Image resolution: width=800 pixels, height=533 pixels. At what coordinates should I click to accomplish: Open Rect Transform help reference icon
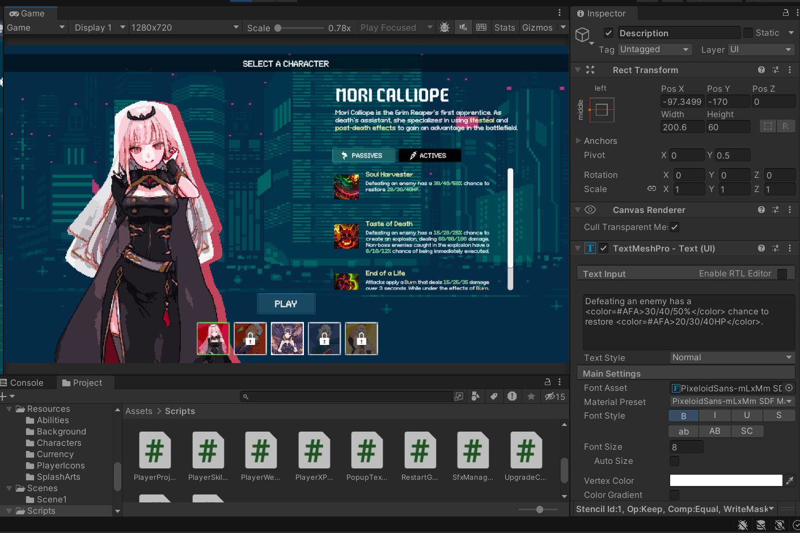coord(761,70)
